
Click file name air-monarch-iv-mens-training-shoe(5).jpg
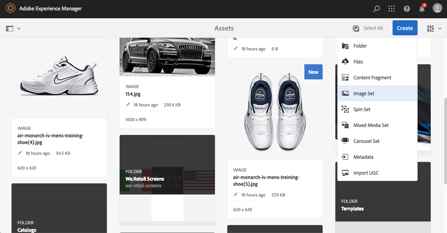(266, 181)
